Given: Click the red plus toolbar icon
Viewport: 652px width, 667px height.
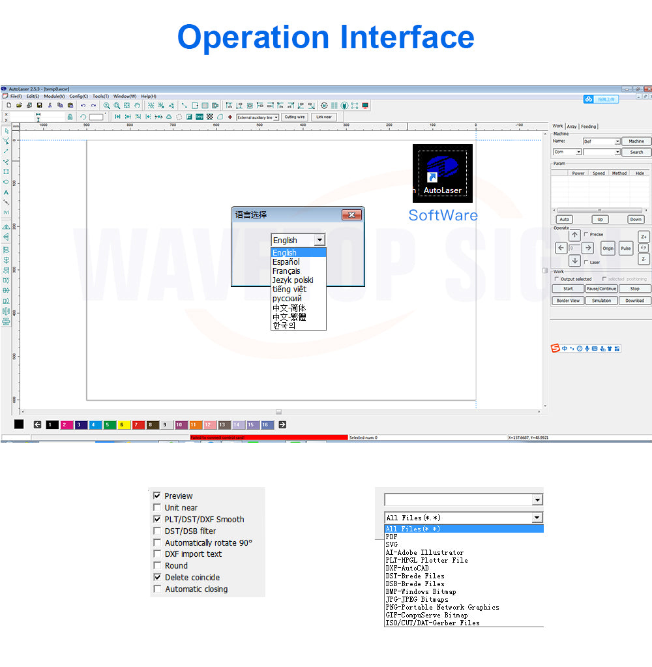Looking at the screenshot, I should point(230,117).
